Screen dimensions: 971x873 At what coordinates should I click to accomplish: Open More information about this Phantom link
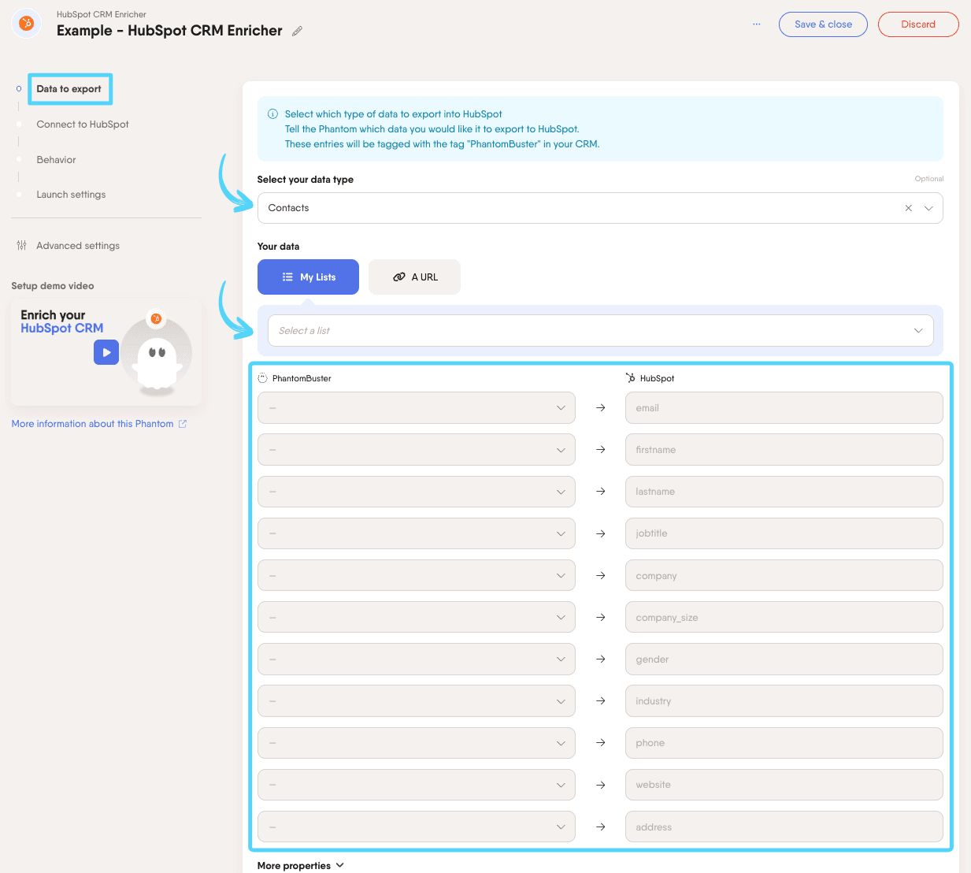point(92,424)
